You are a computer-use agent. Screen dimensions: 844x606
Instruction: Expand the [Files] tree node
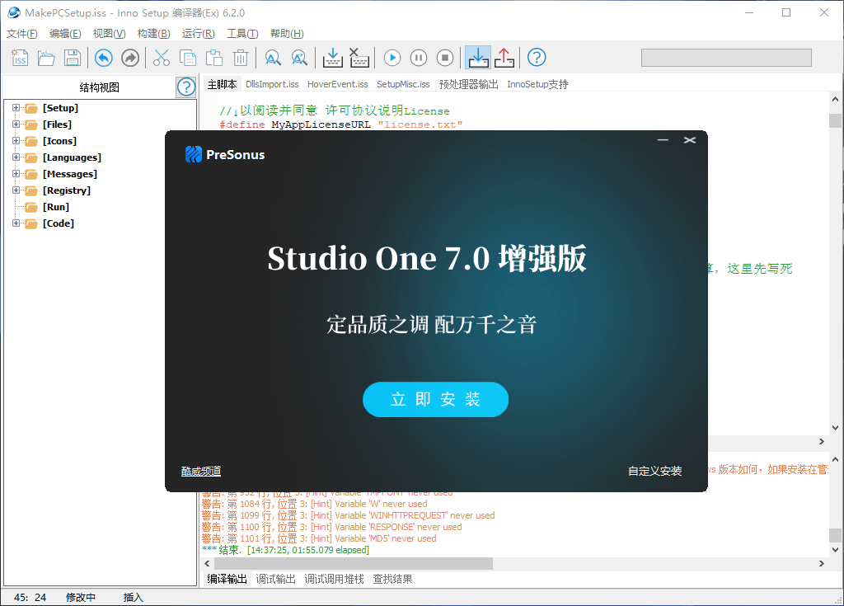[x=16, y=124]
